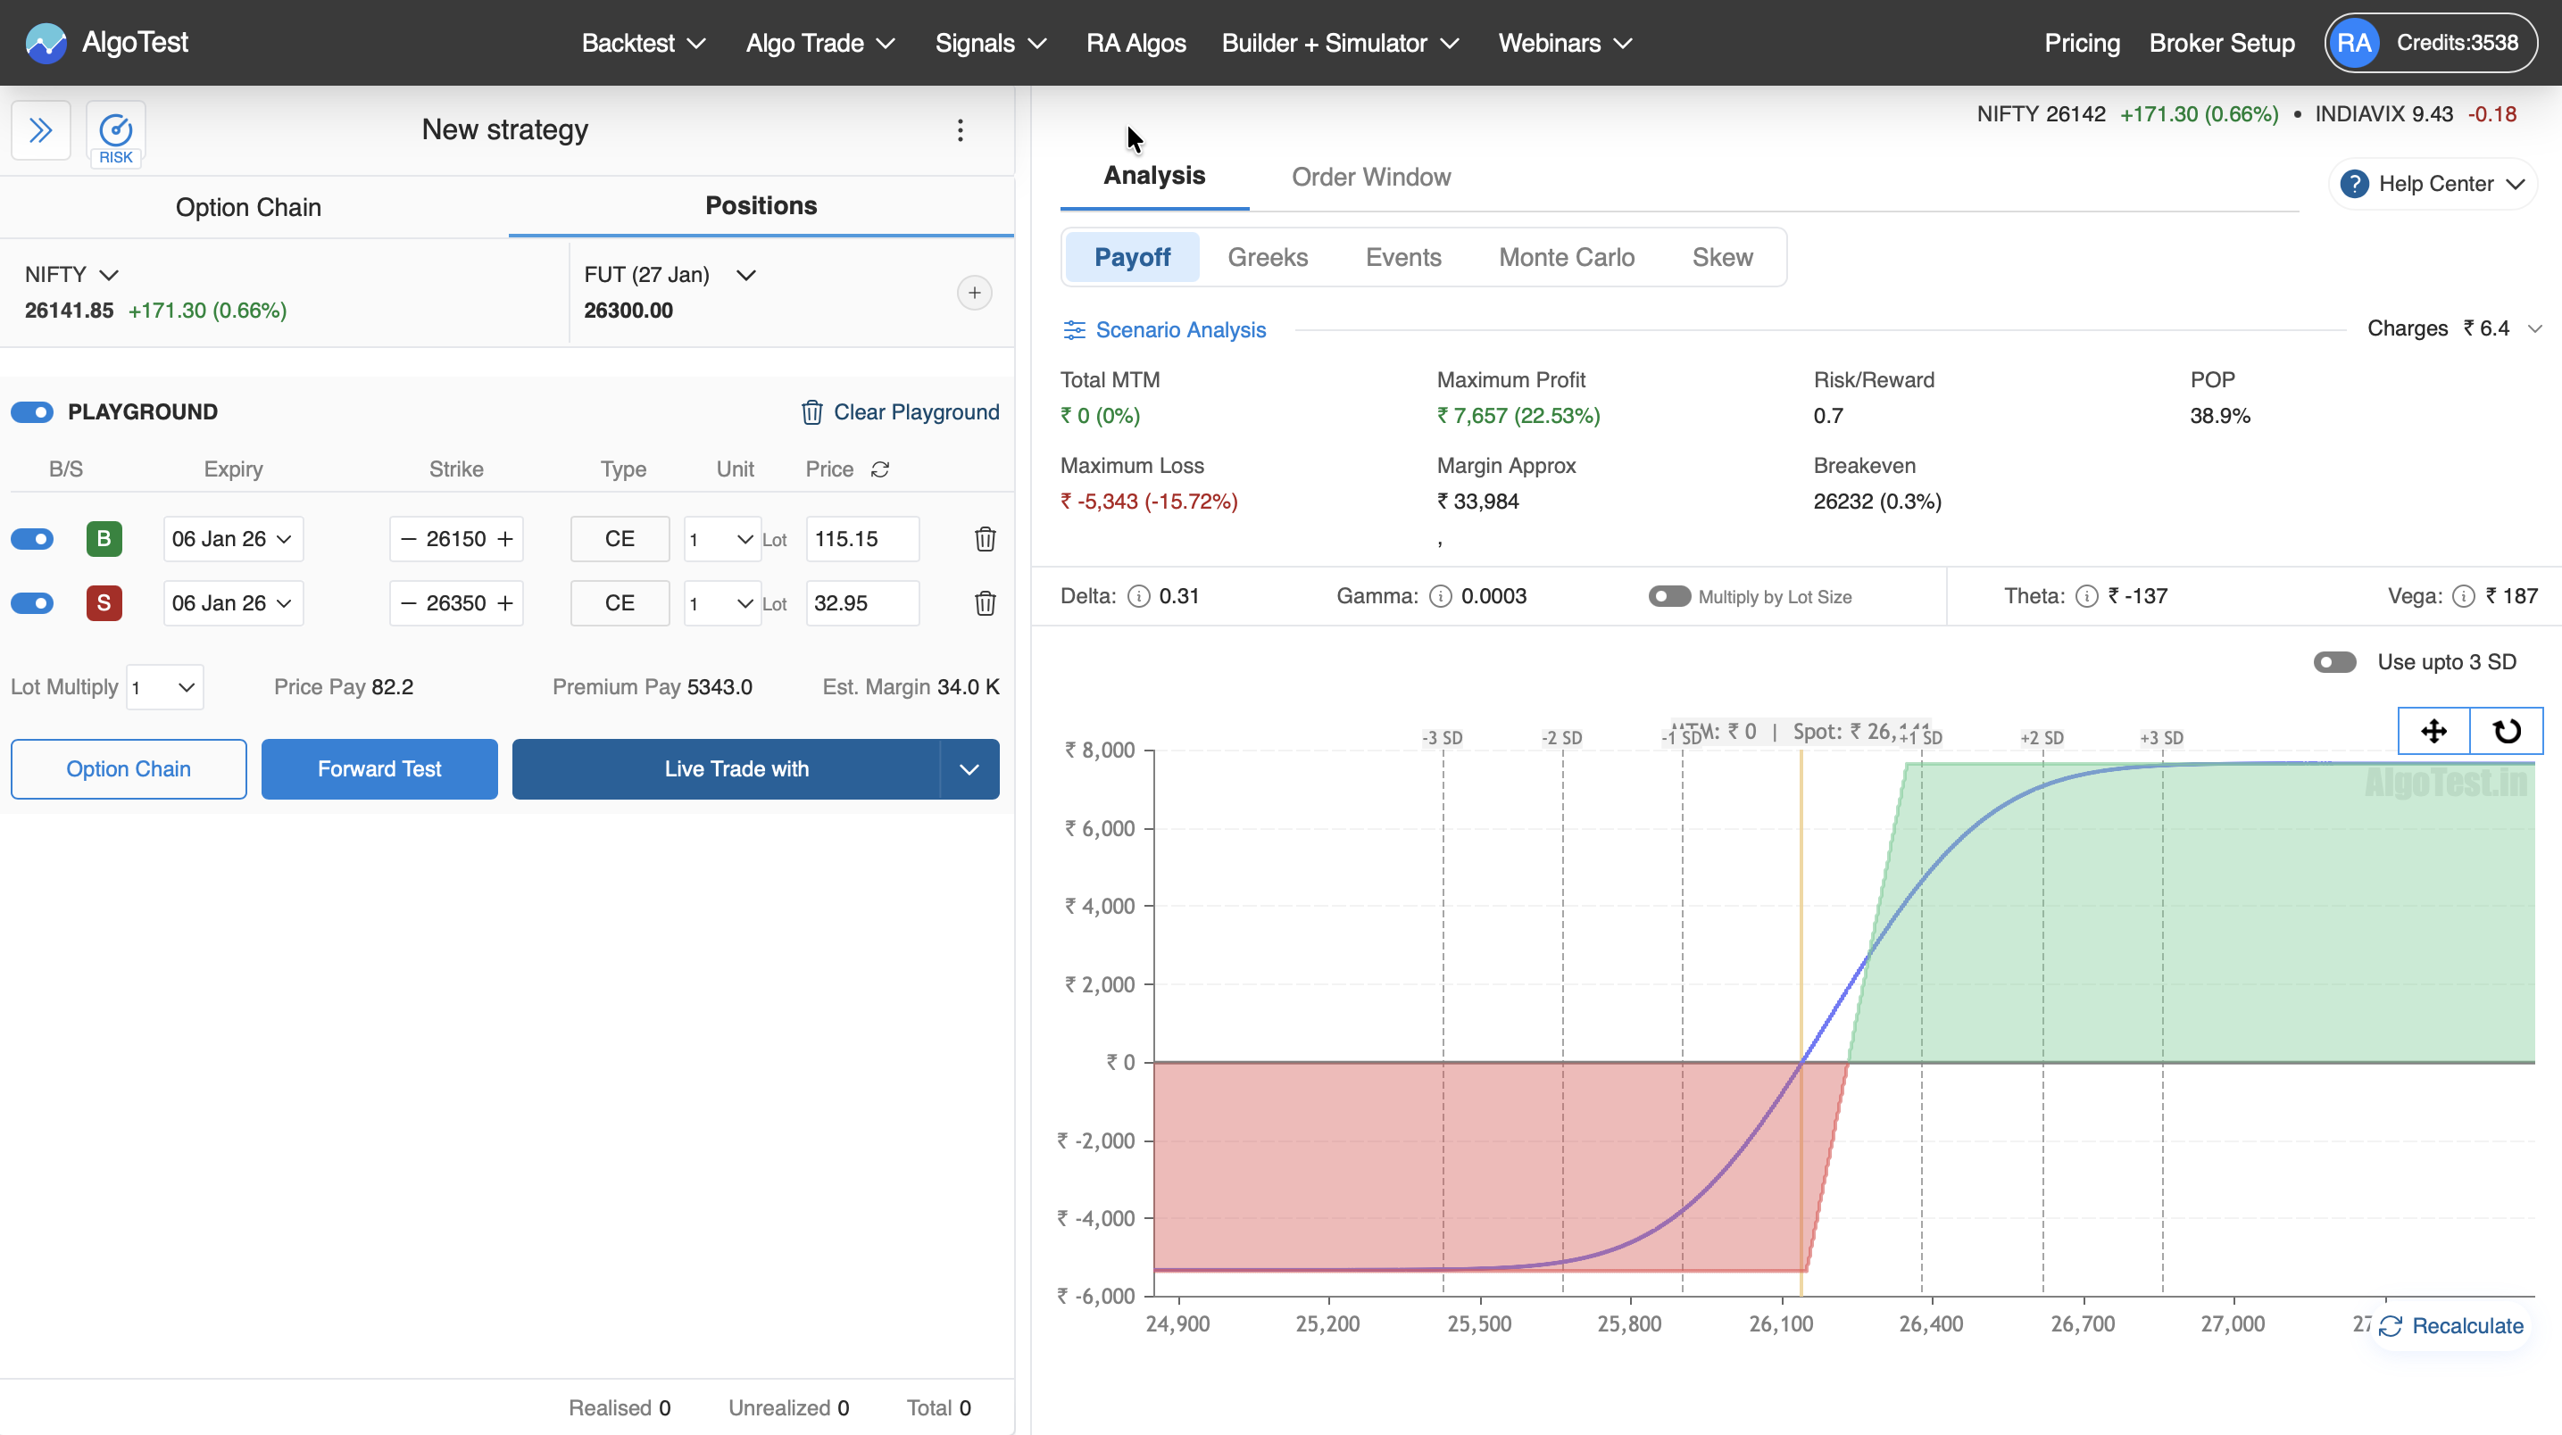Click the Forward Test button
Viewport: 2562px width, 1435px height.
378,768
